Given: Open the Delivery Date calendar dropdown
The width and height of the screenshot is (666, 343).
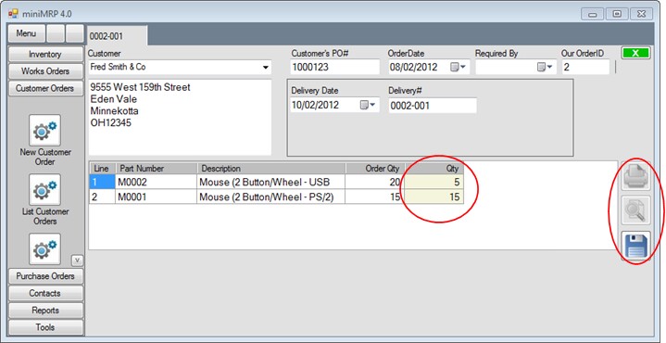Looking at the screenshot, I should 368,106.
